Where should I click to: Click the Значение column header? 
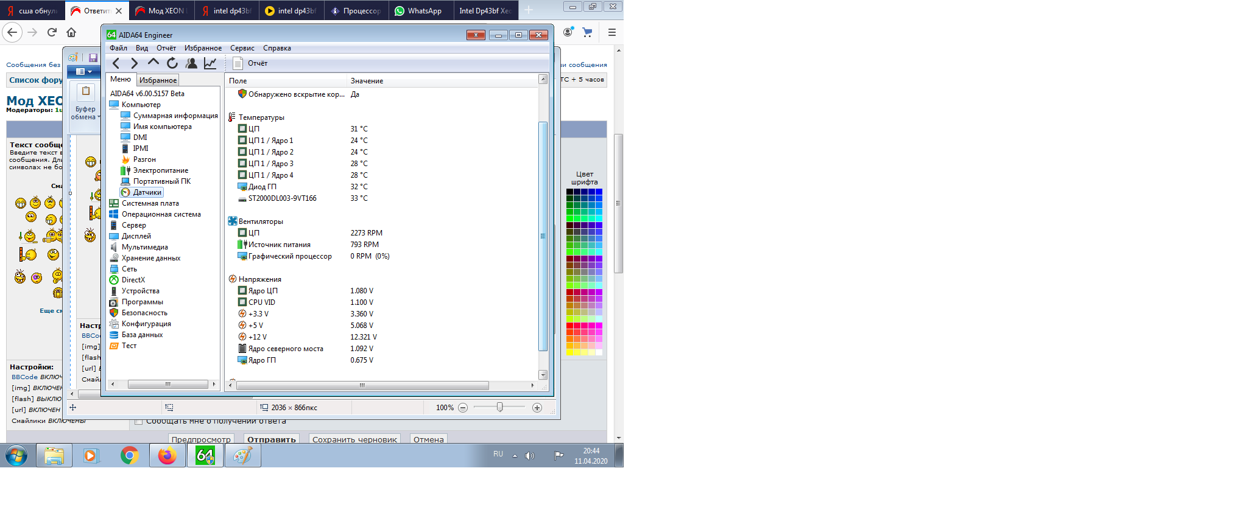pos(442,80)
